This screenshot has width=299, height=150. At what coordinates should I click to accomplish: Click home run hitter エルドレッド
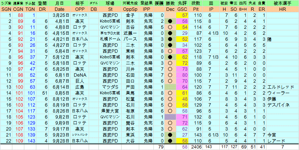[281, 87]
